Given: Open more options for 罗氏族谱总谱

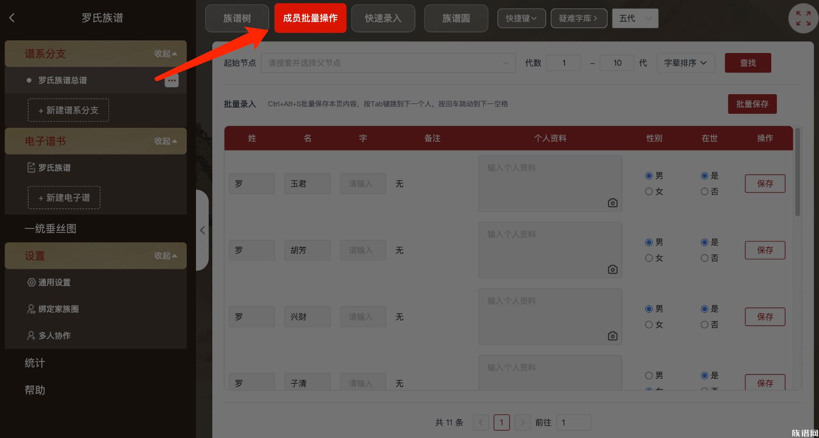Looking at the screenshot, I should click(171, 80).
